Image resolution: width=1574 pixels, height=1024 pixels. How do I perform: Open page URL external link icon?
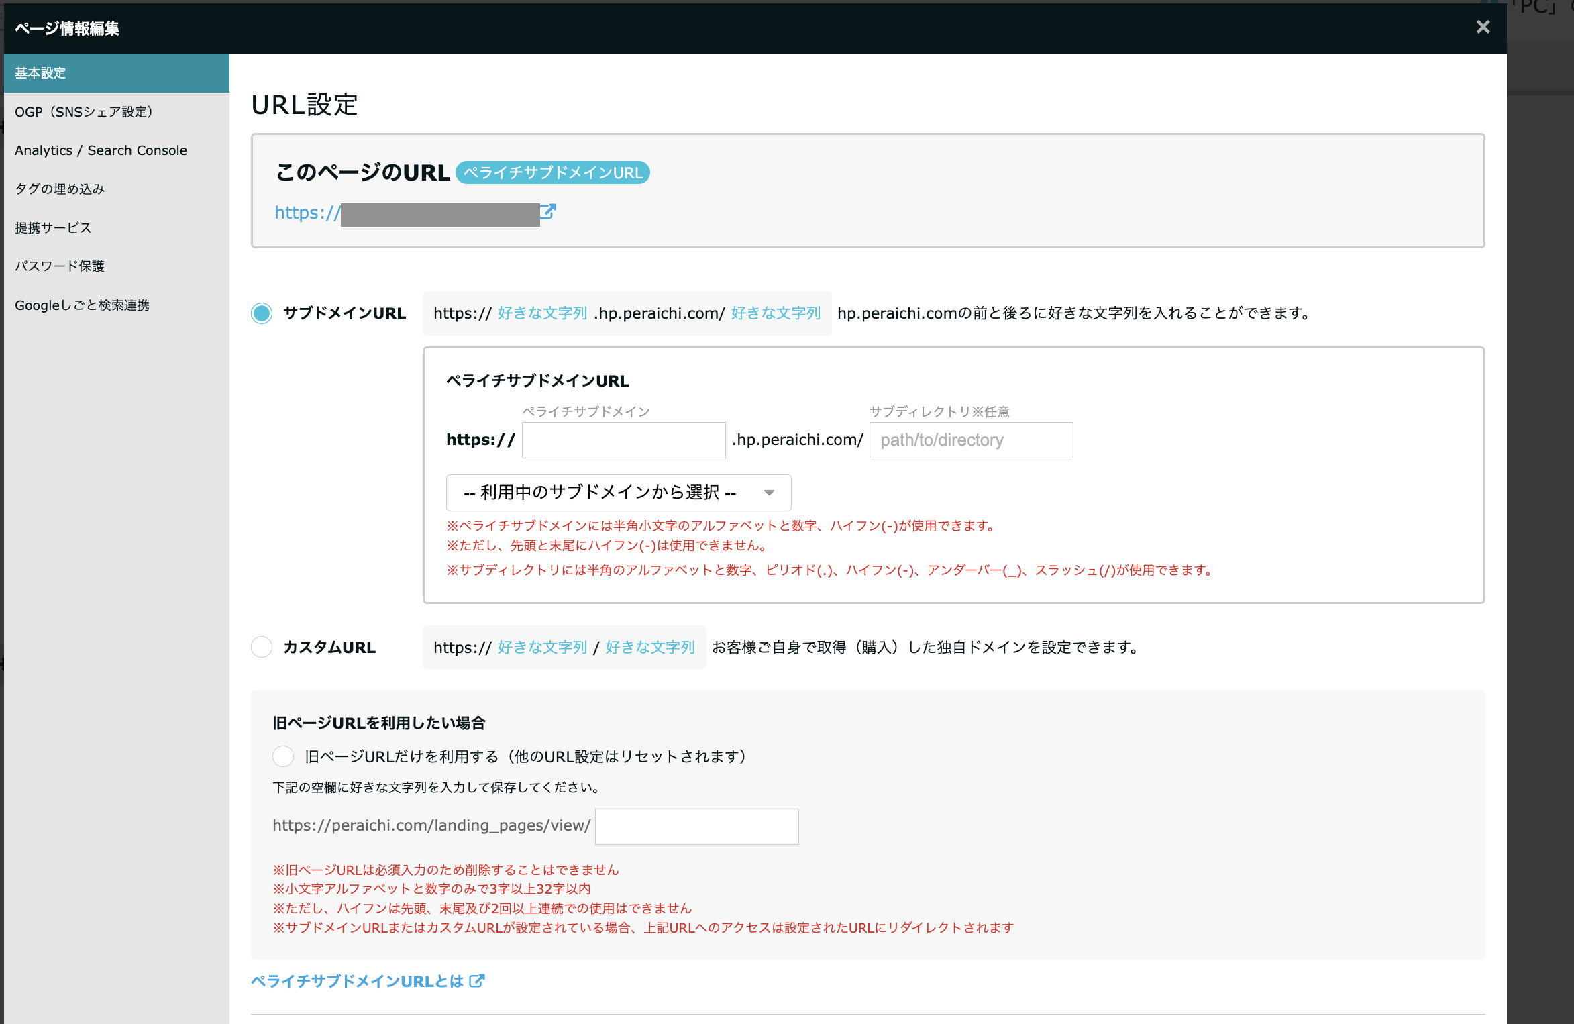(x=548, y=212)
